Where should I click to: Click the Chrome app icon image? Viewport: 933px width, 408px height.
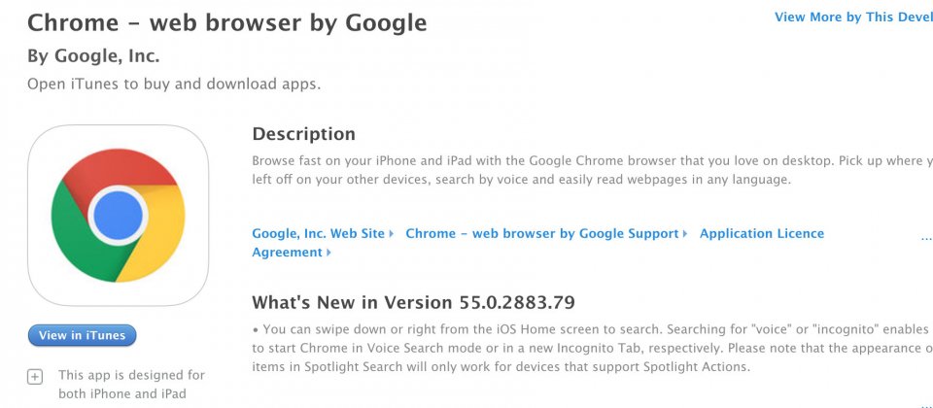pos(118,216)
